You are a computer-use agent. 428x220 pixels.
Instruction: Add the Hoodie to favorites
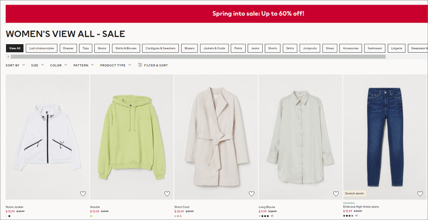click(x=167, y=193)
